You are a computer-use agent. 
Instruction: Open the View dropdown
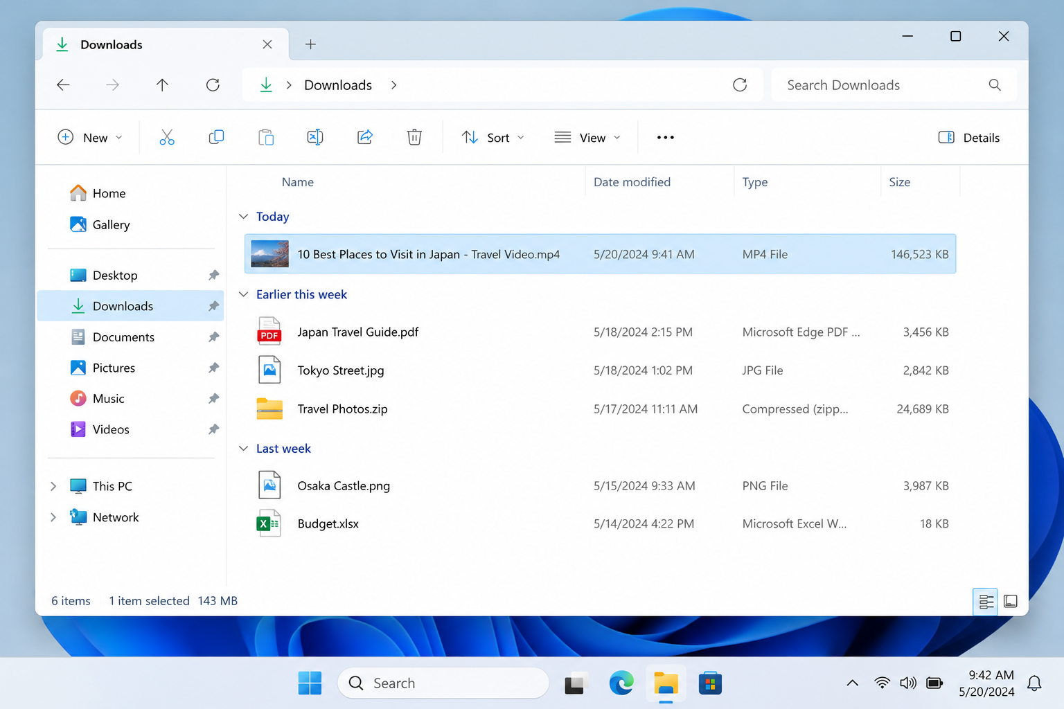click(x=587, y=137)
